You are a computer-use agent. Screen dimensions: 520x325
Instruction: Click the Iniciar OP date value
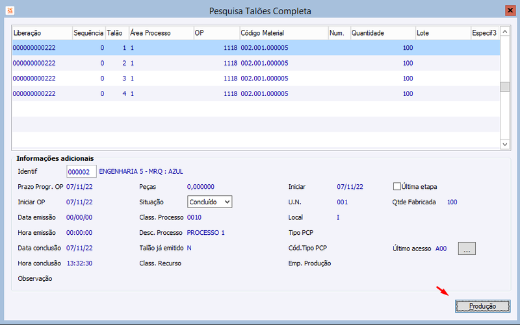(x=79, y=202)
